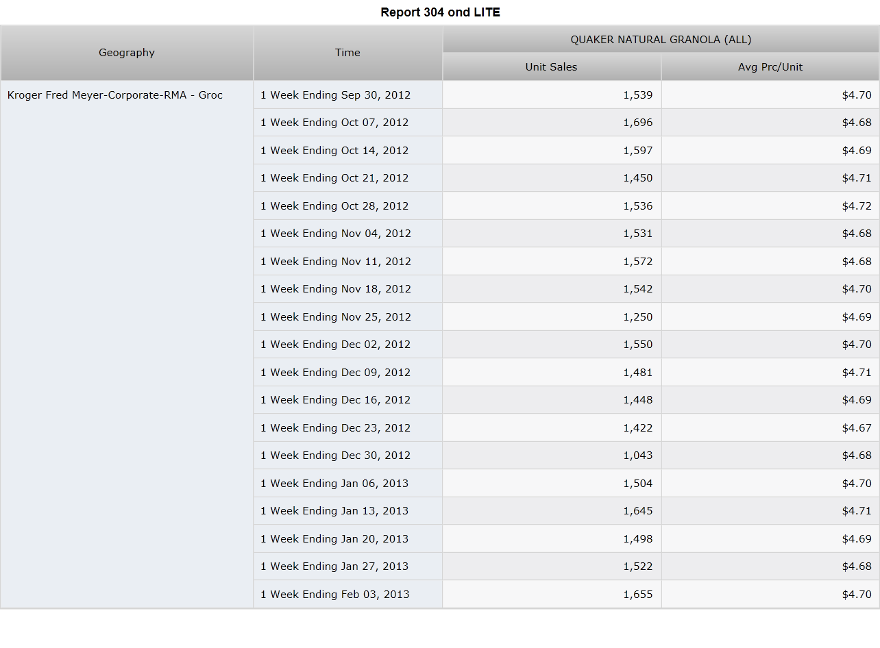
Task: Click the unit sales value 1,498
Action: (x=638, y=539)
